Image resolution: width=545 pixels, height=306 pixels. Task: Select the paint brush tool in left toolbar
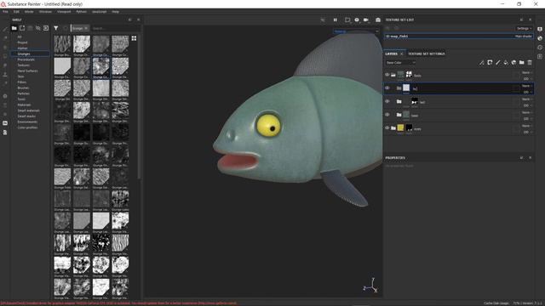[x=5, y=29]
